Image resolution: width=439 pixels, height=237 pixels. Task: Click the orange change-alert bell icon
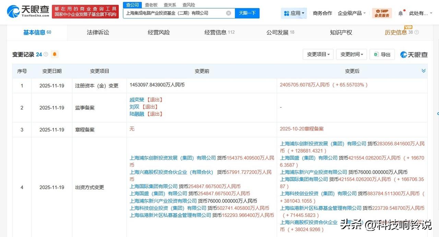(x=55, y=54)
